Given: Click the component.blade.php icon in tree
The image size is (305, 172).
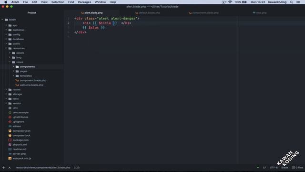Looking at the screenshot, I should tap(17, 80).
